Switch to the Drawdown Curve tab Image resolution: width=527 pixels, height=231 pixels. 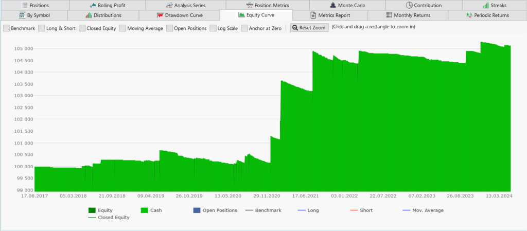(x=180, y=15)
